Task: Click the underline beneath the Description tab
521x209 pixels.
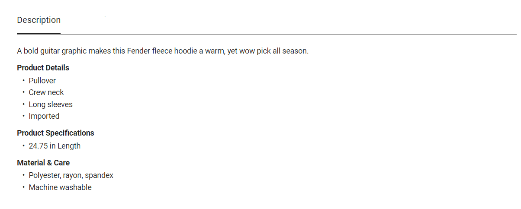Action: [39, 33]
